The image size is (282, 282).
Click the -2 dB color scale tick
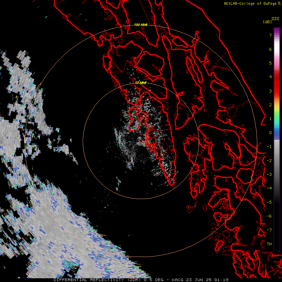[269, 161]
